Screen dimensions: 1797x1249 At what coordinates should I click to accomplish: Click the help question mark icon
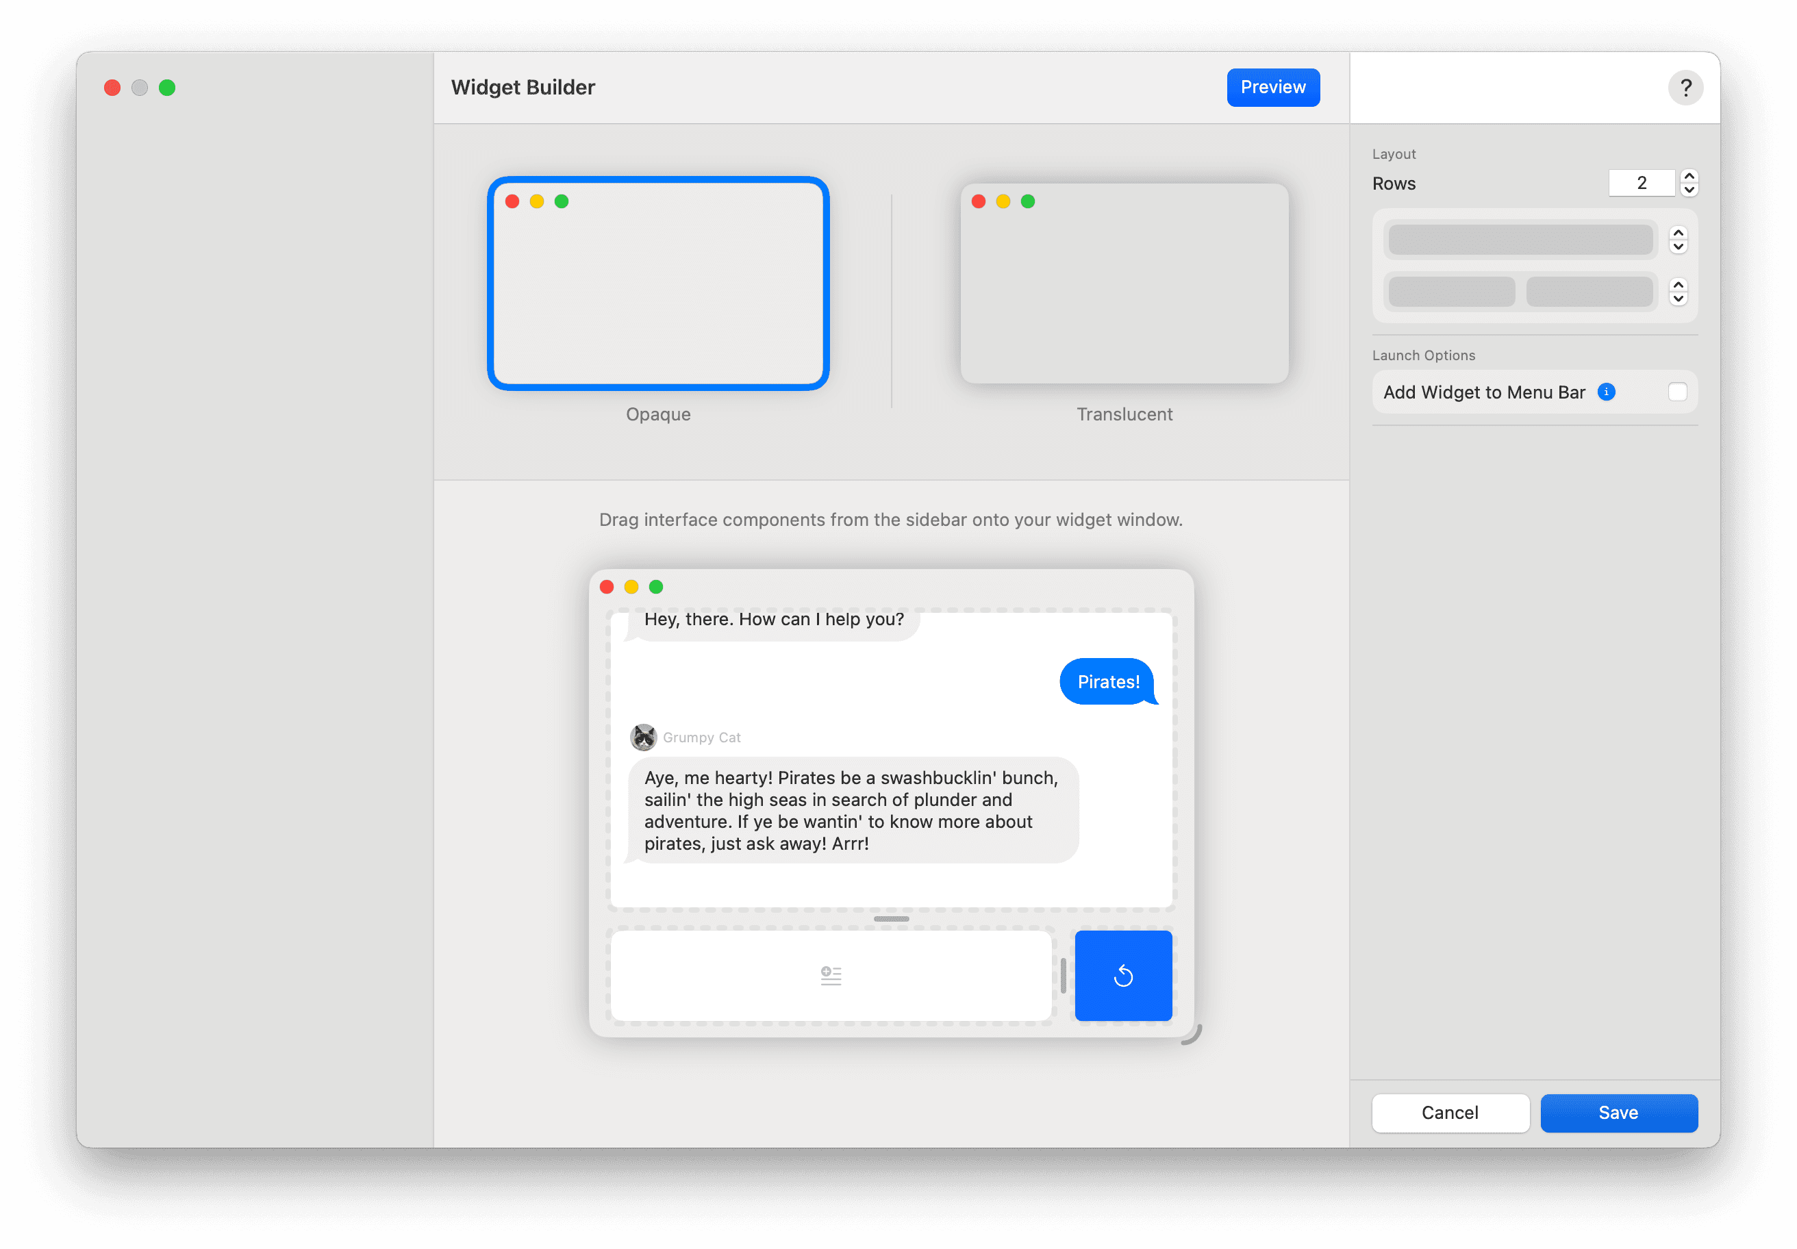(1685, 86)
